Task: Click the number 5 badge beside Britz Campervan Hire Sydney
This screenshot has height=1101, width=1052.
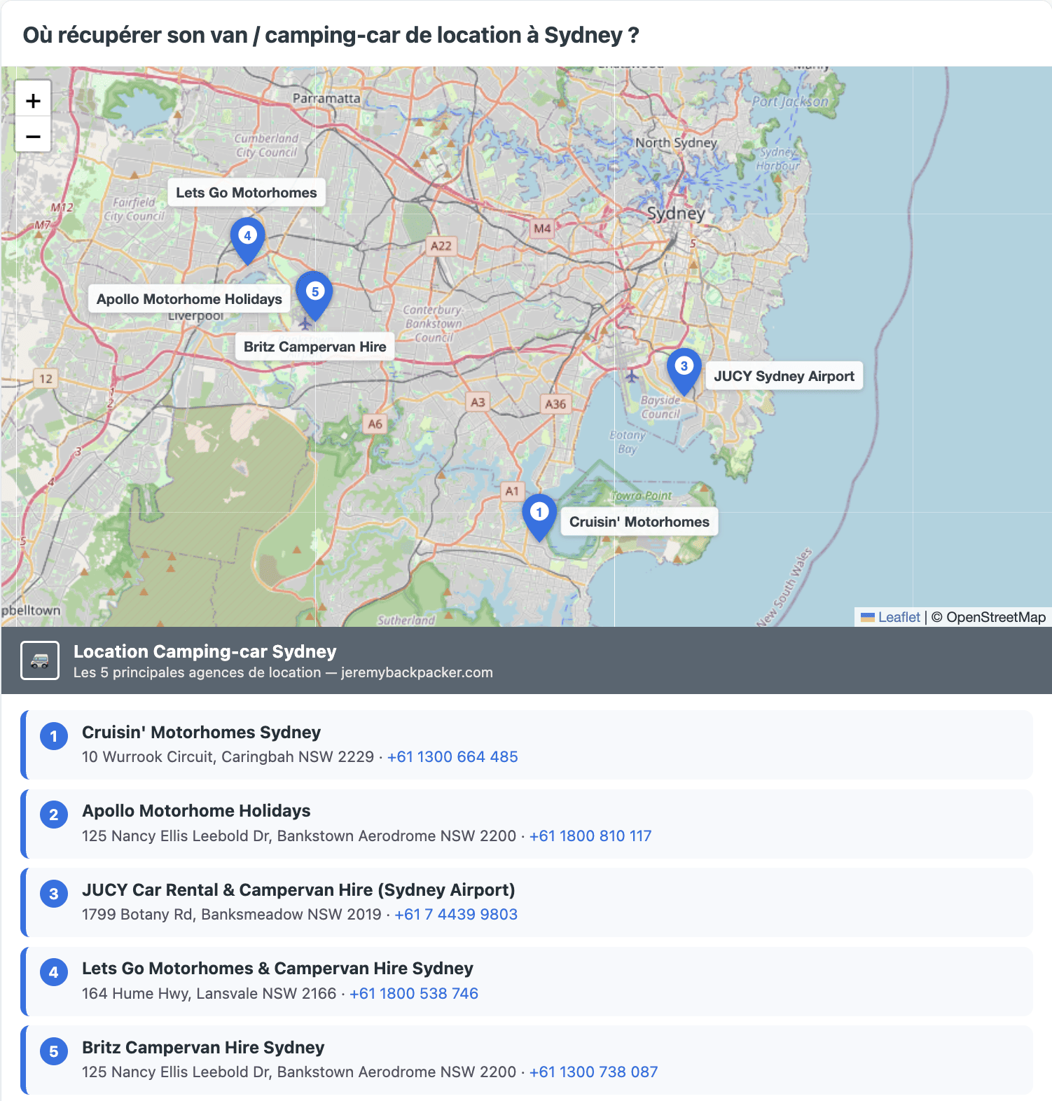Action: pos(54,1051)
